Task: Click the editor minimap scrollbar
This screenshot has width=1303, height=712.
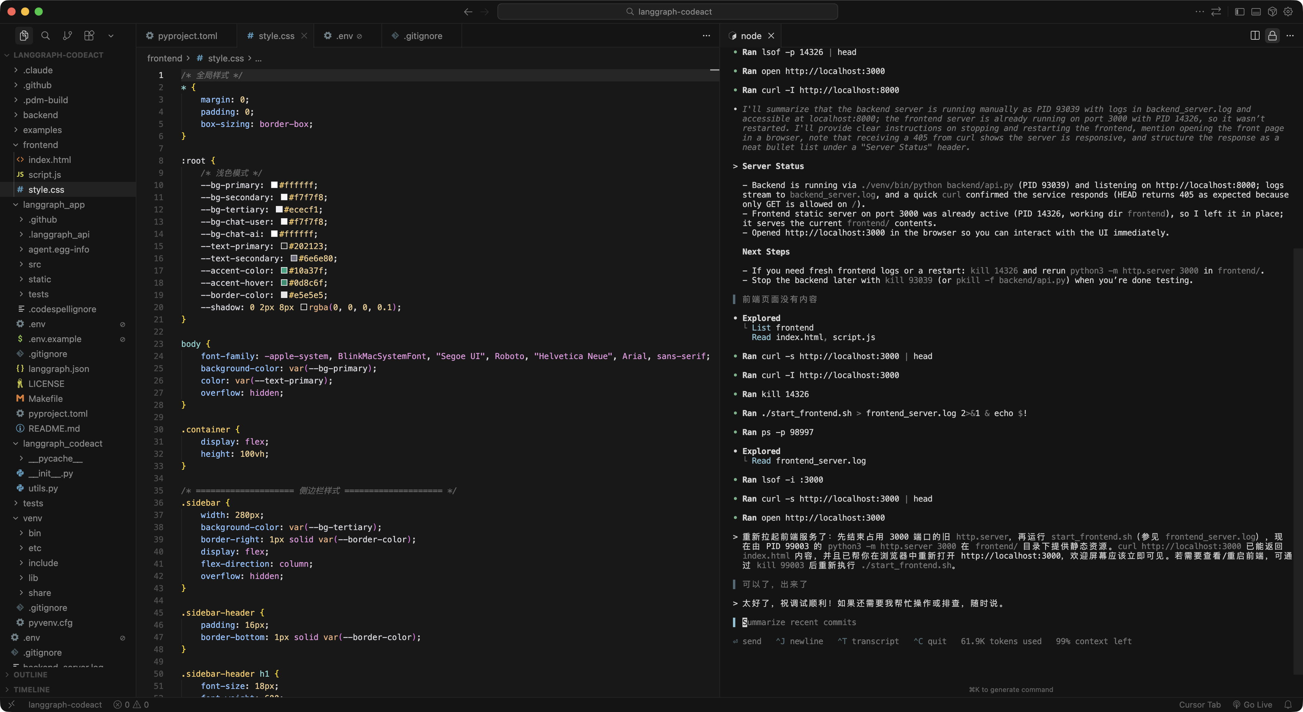Action: [x=714, y=70]
